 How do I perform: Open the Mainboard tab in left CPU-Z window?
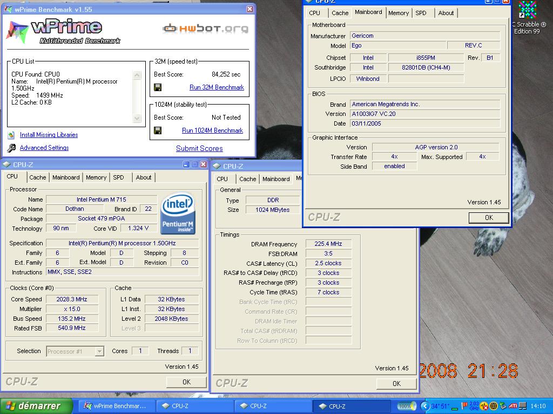[66, 177]
